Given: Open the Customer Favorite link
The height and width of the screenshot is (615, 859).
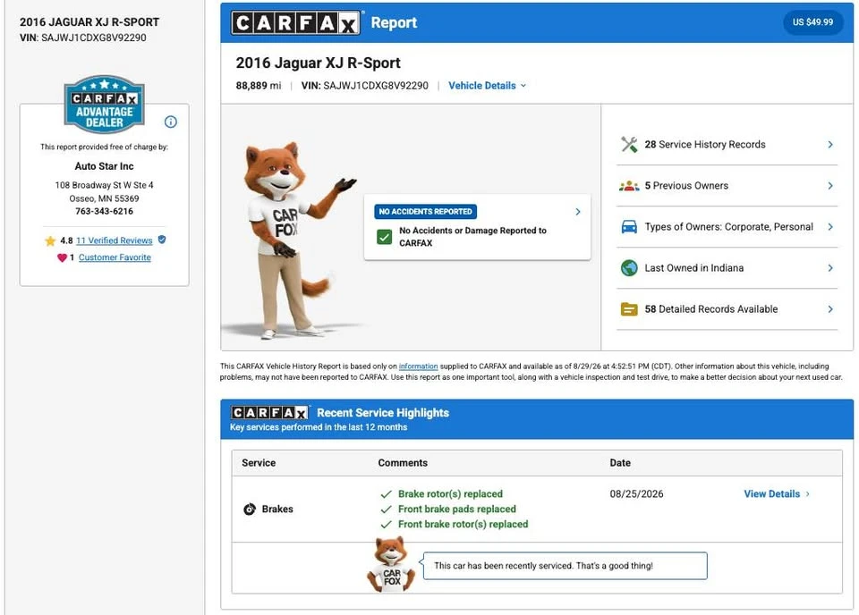Looking at the screenshot, I should click(115, 257).
